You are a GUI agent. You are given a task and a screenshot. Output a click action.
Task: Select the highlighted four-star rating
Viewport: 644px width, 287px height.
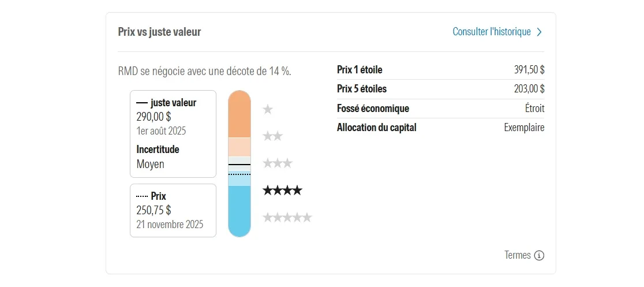coord(282,191)
